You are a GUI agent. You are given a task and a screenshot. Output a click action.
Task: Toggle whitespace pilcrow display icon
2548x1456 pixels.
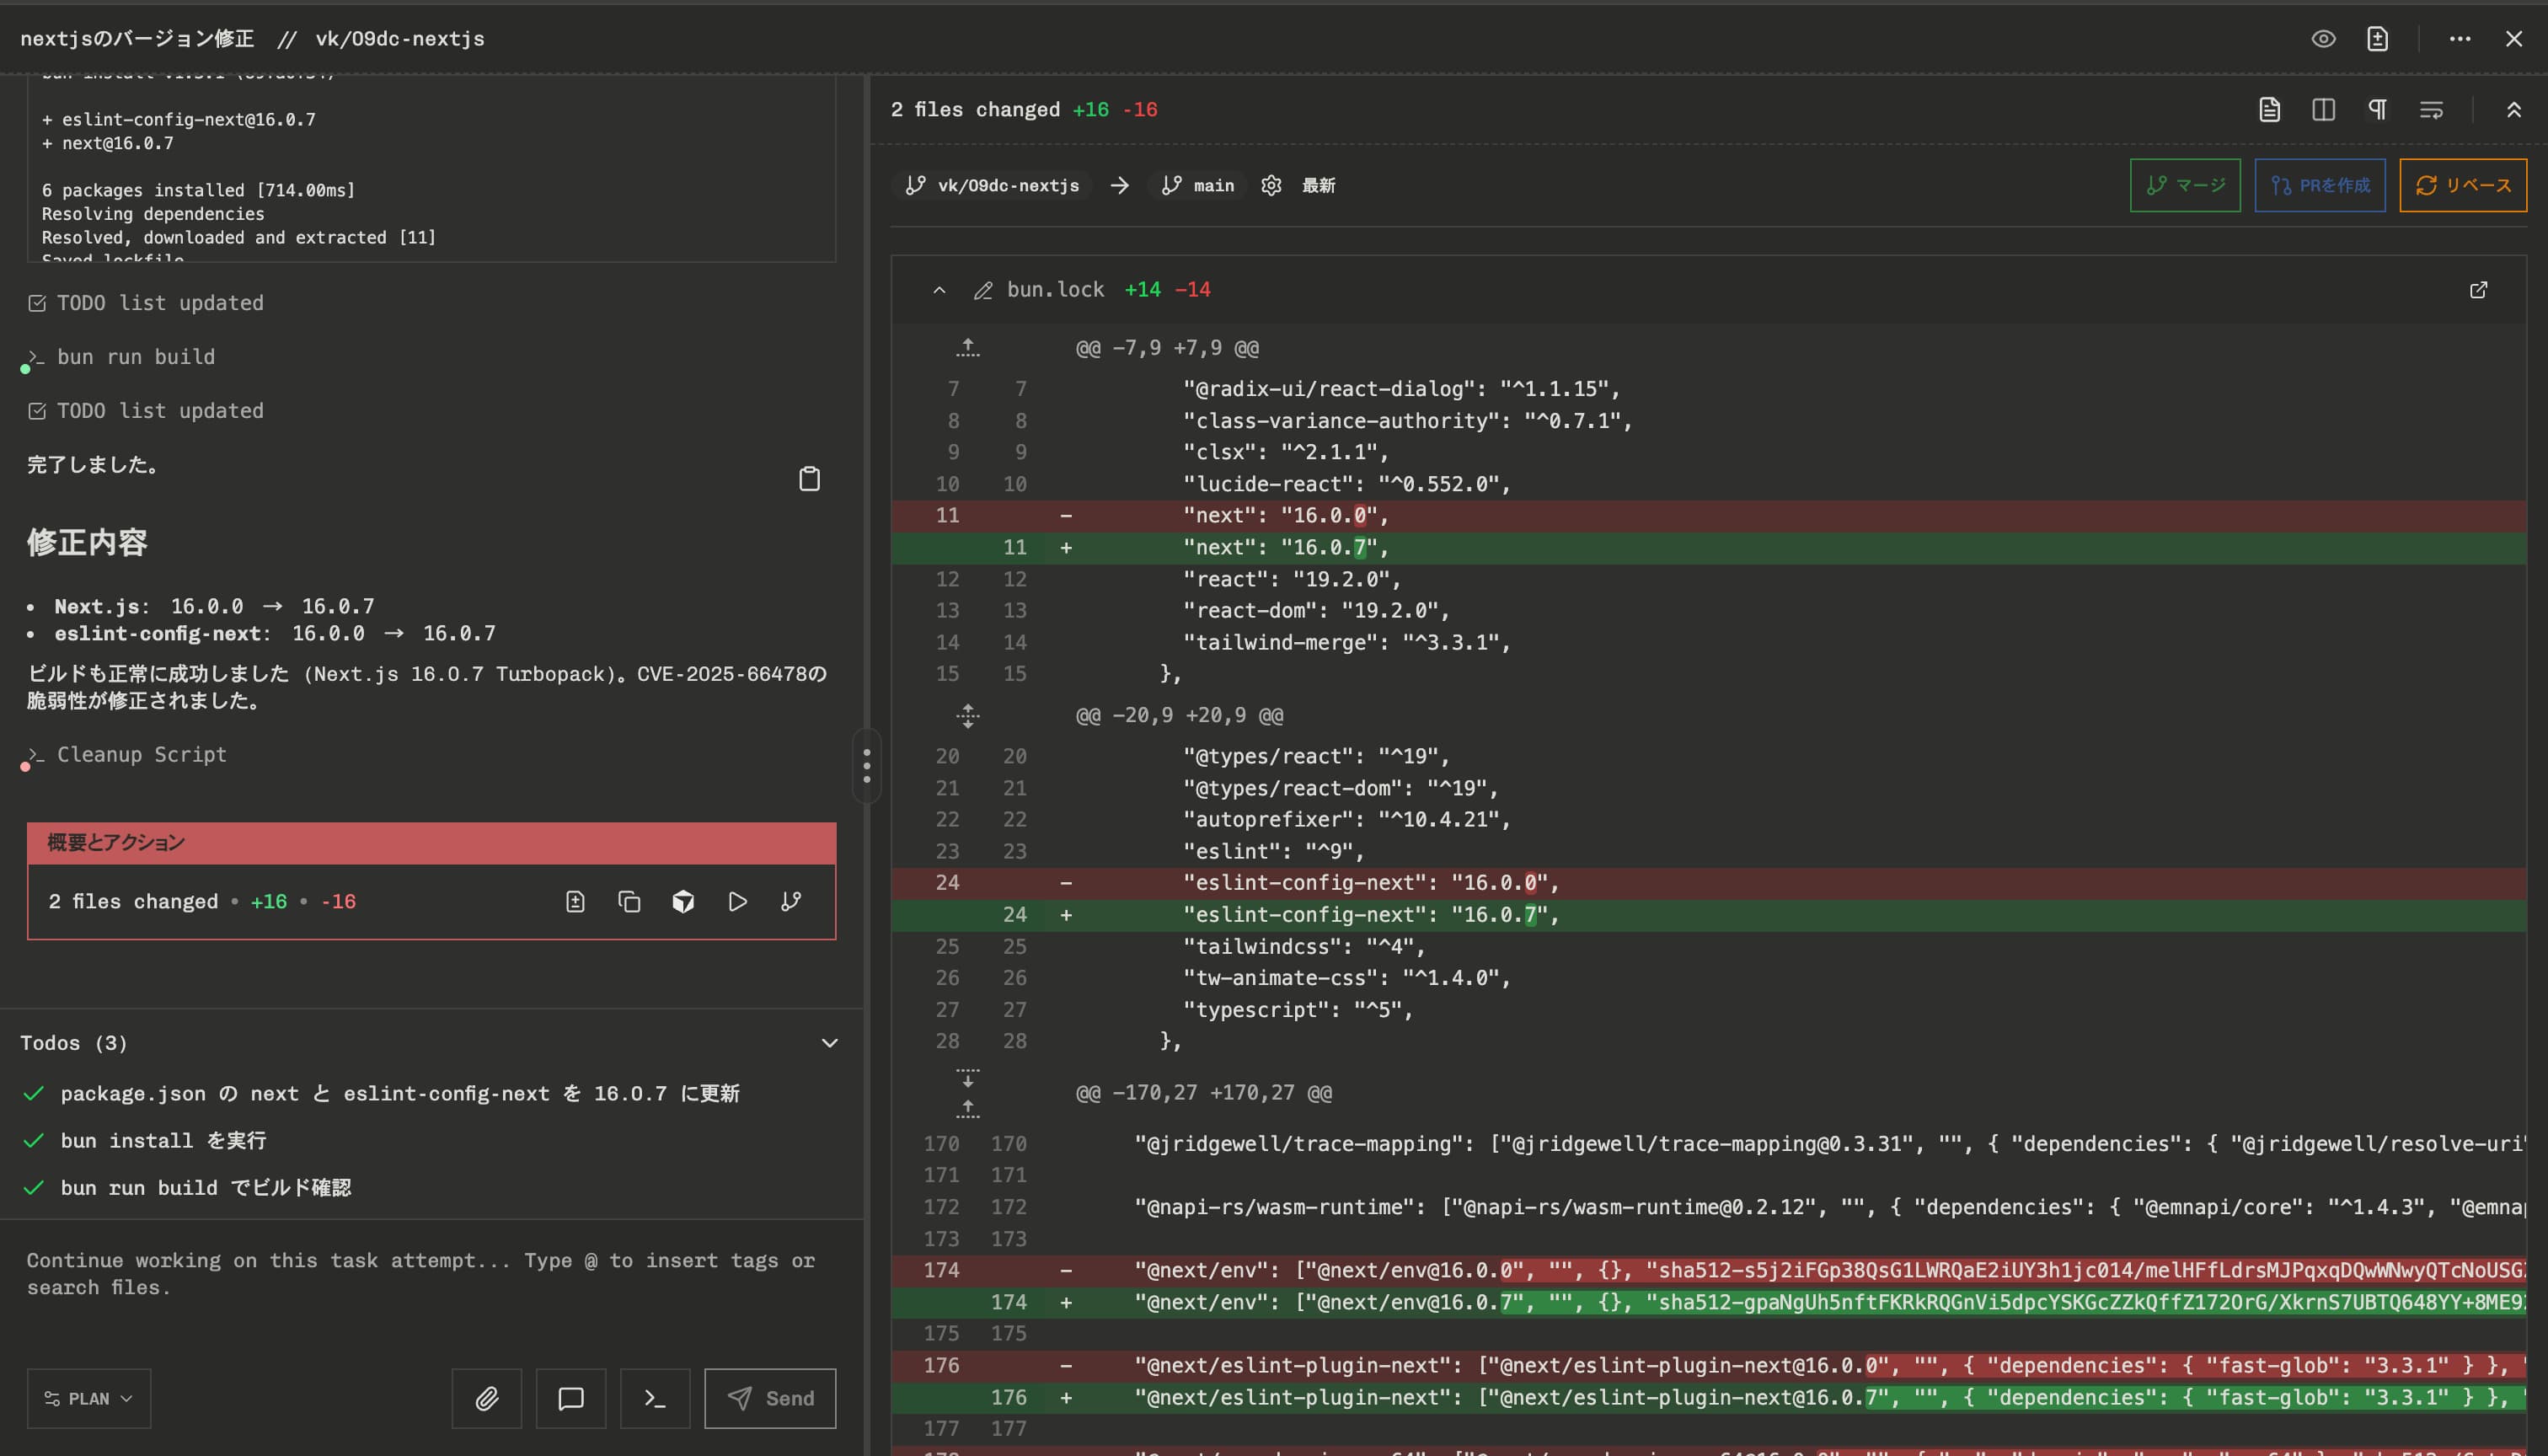coord(2377,110)
